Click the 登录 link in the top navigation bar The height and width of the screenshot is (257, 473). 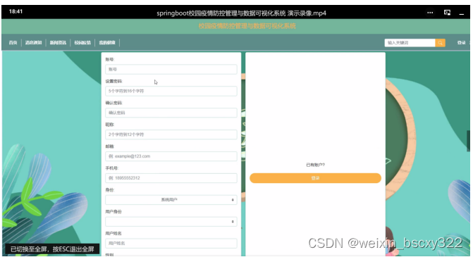(x=461, y=43)
